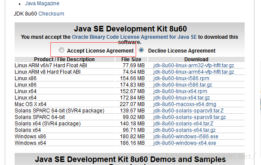This screenshot has height=165, width=261.
Task: Download jdk-8u60-solaris-sparcv9.tar.Z
Action: coord(188,111)
